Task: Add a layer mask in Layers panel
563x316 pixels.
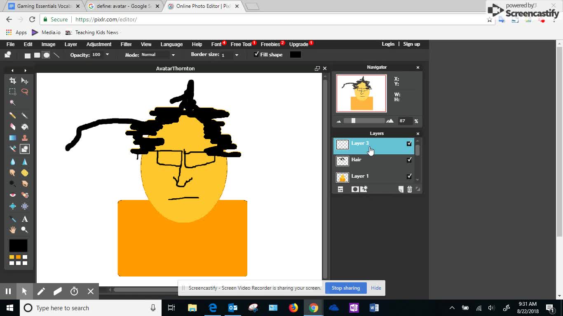Action: pyautogui.click(x=355, y=189)
